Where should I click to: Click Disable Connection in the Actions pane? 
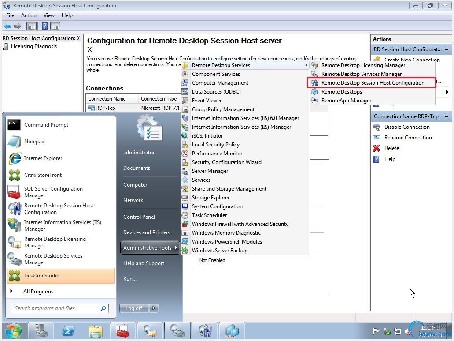pos(407,127)
